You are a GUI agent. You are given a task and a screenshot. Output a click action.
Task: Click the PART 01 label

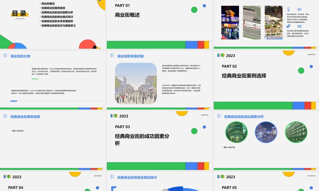click(x=122, y=5)
